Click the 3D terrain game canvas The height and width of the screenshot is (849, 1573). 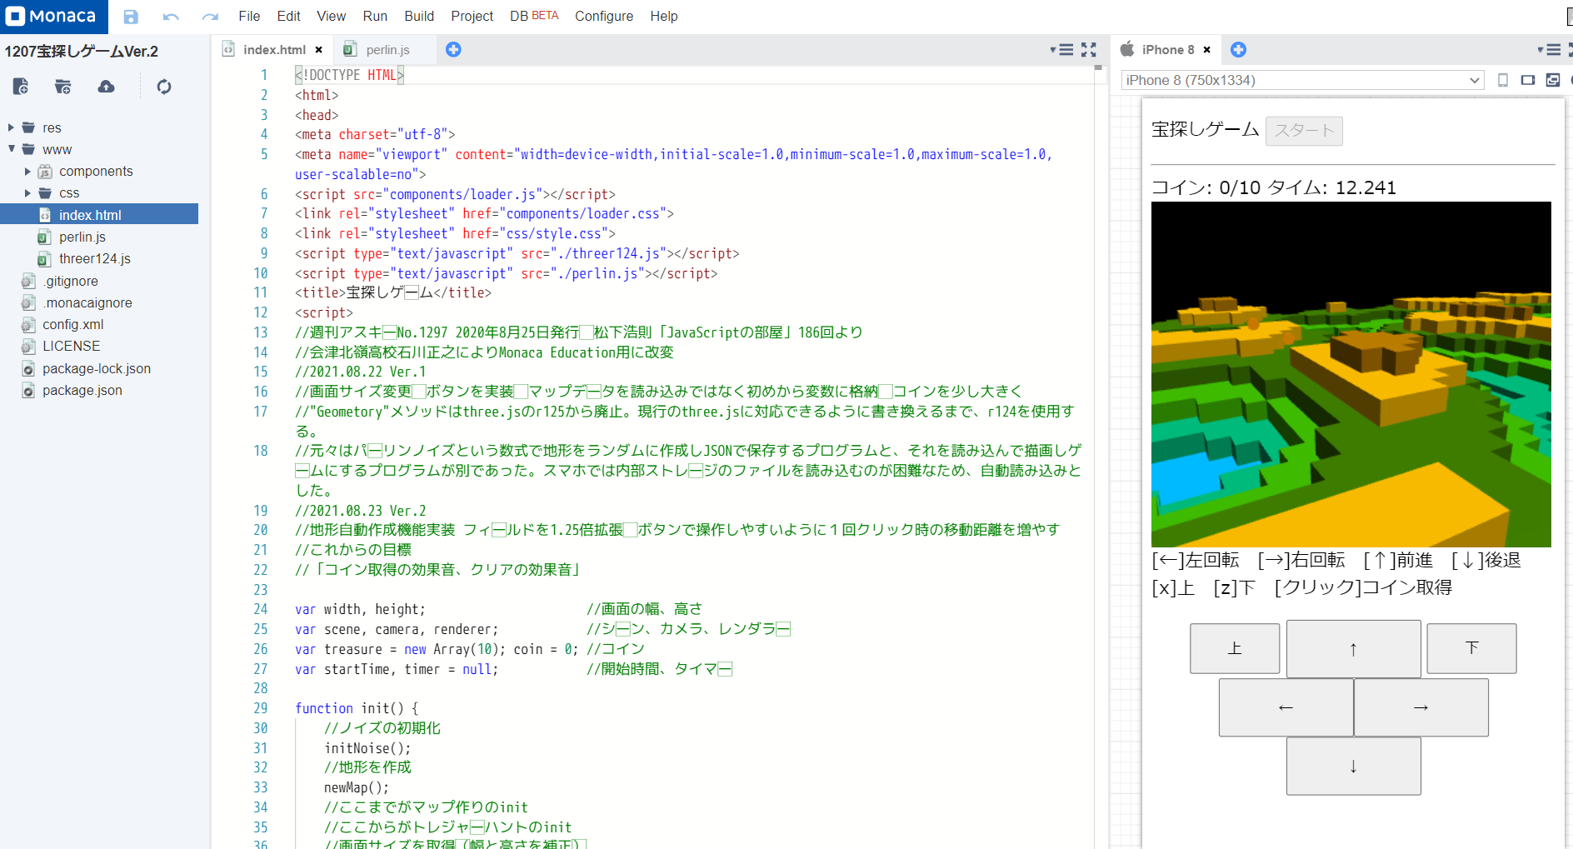(x=1351, y=374)
